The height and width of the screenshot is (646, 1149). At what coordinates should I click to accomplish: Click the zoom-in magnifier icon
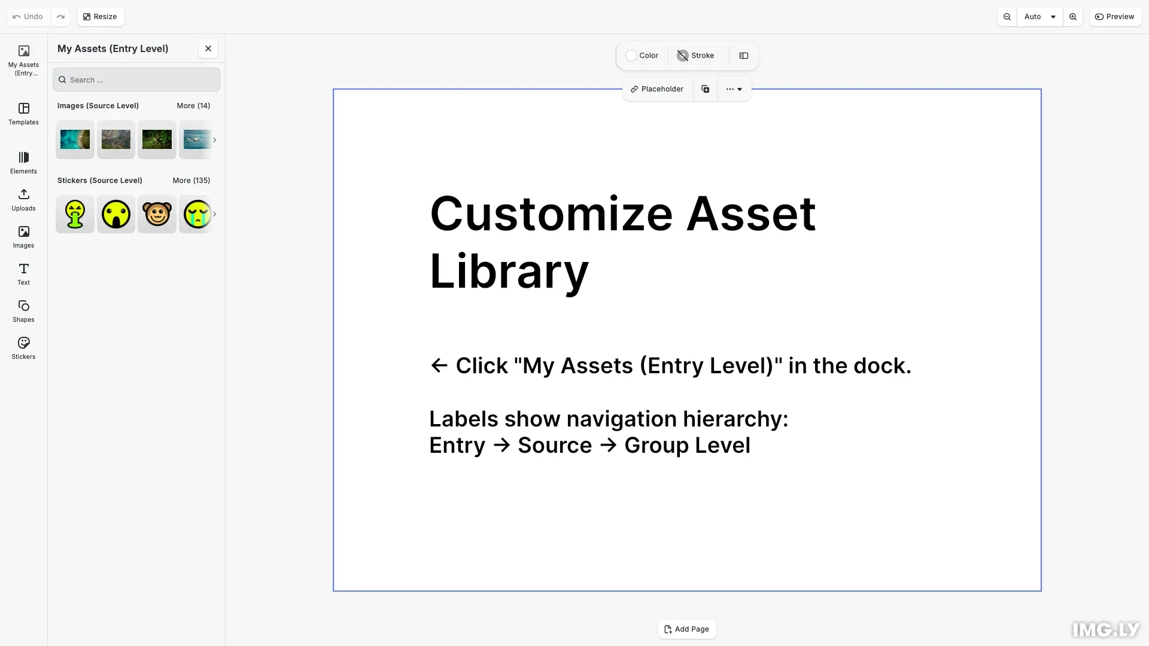point(1073,17)
